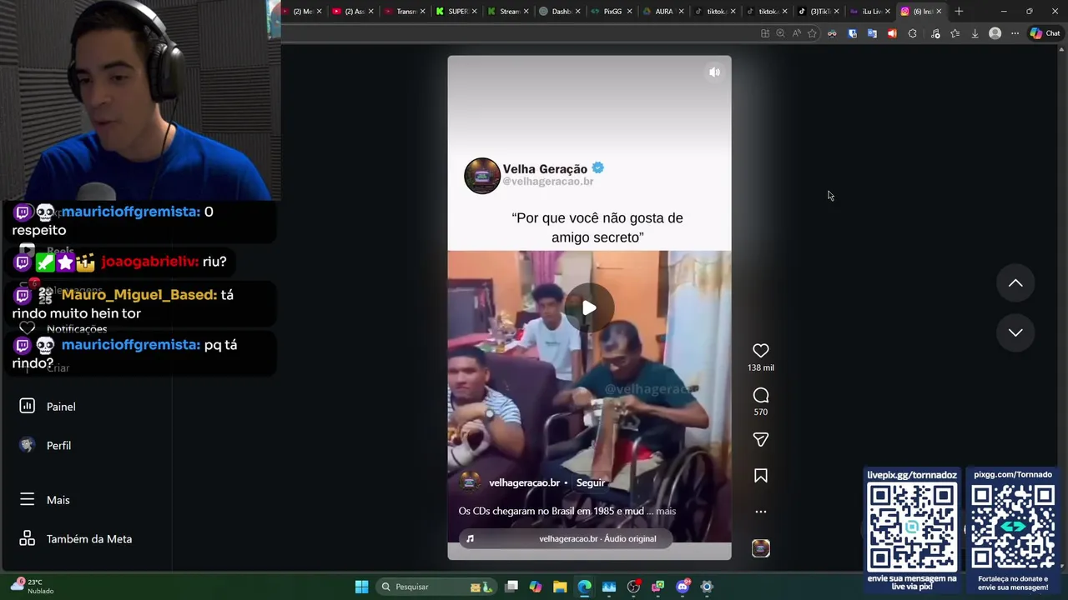Switch to the PixGG browser tab
This screenshot has height=600, width=1068.
tap(612, 12)
